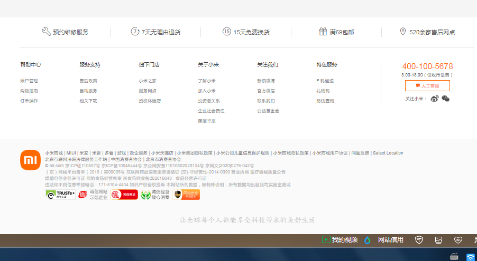The height and width of the screenshot is (261, 477).
Task: Open the 中国消费者协会 link
Action: tap(126, 159)
